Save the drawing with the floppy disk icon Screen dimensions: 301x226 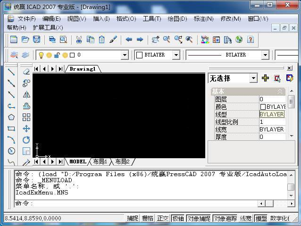[36, 40]
